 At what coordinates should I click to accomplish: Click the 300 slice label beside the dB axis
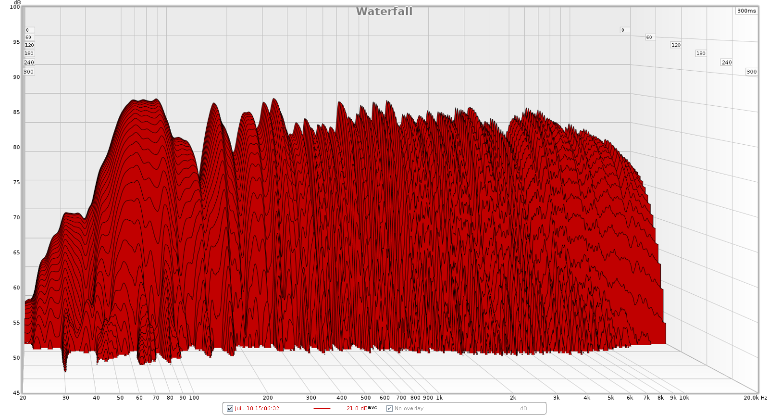click(29, 72)
